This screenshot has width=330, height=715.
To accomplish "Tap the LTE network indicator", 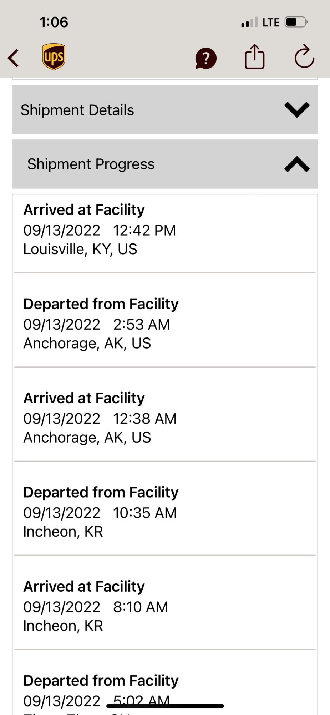I will (271, 23).
